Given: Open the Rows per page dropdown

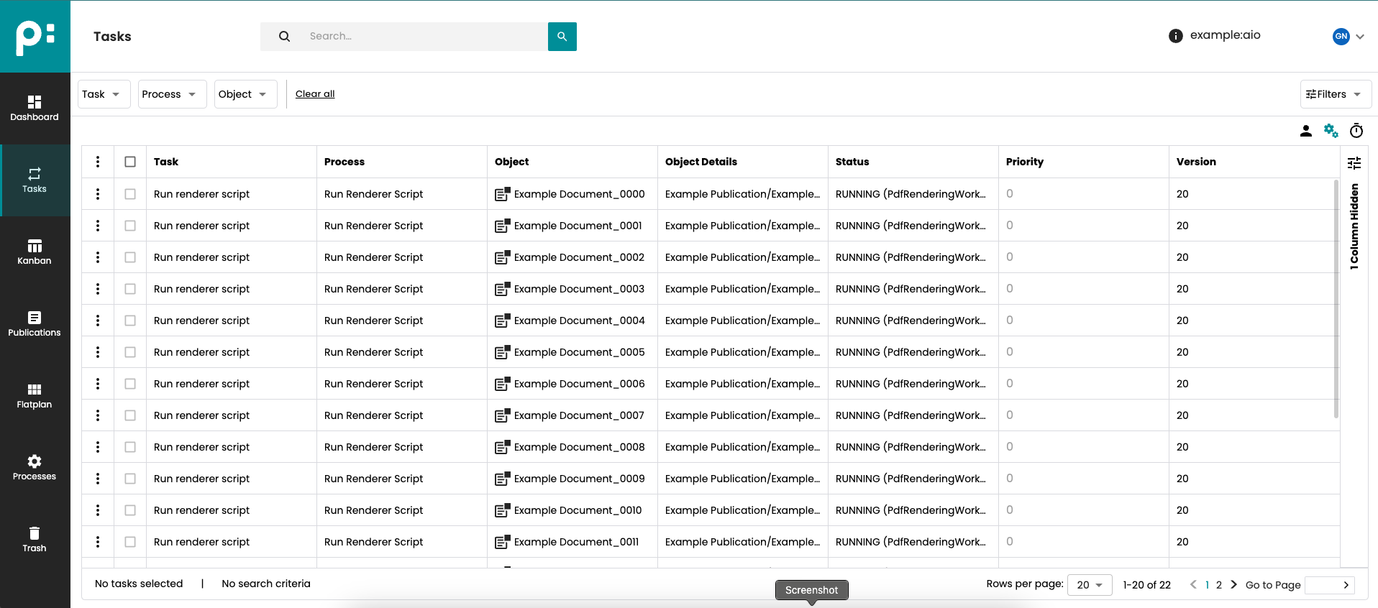Looking at the screenshot, I should coord(1089,585).
